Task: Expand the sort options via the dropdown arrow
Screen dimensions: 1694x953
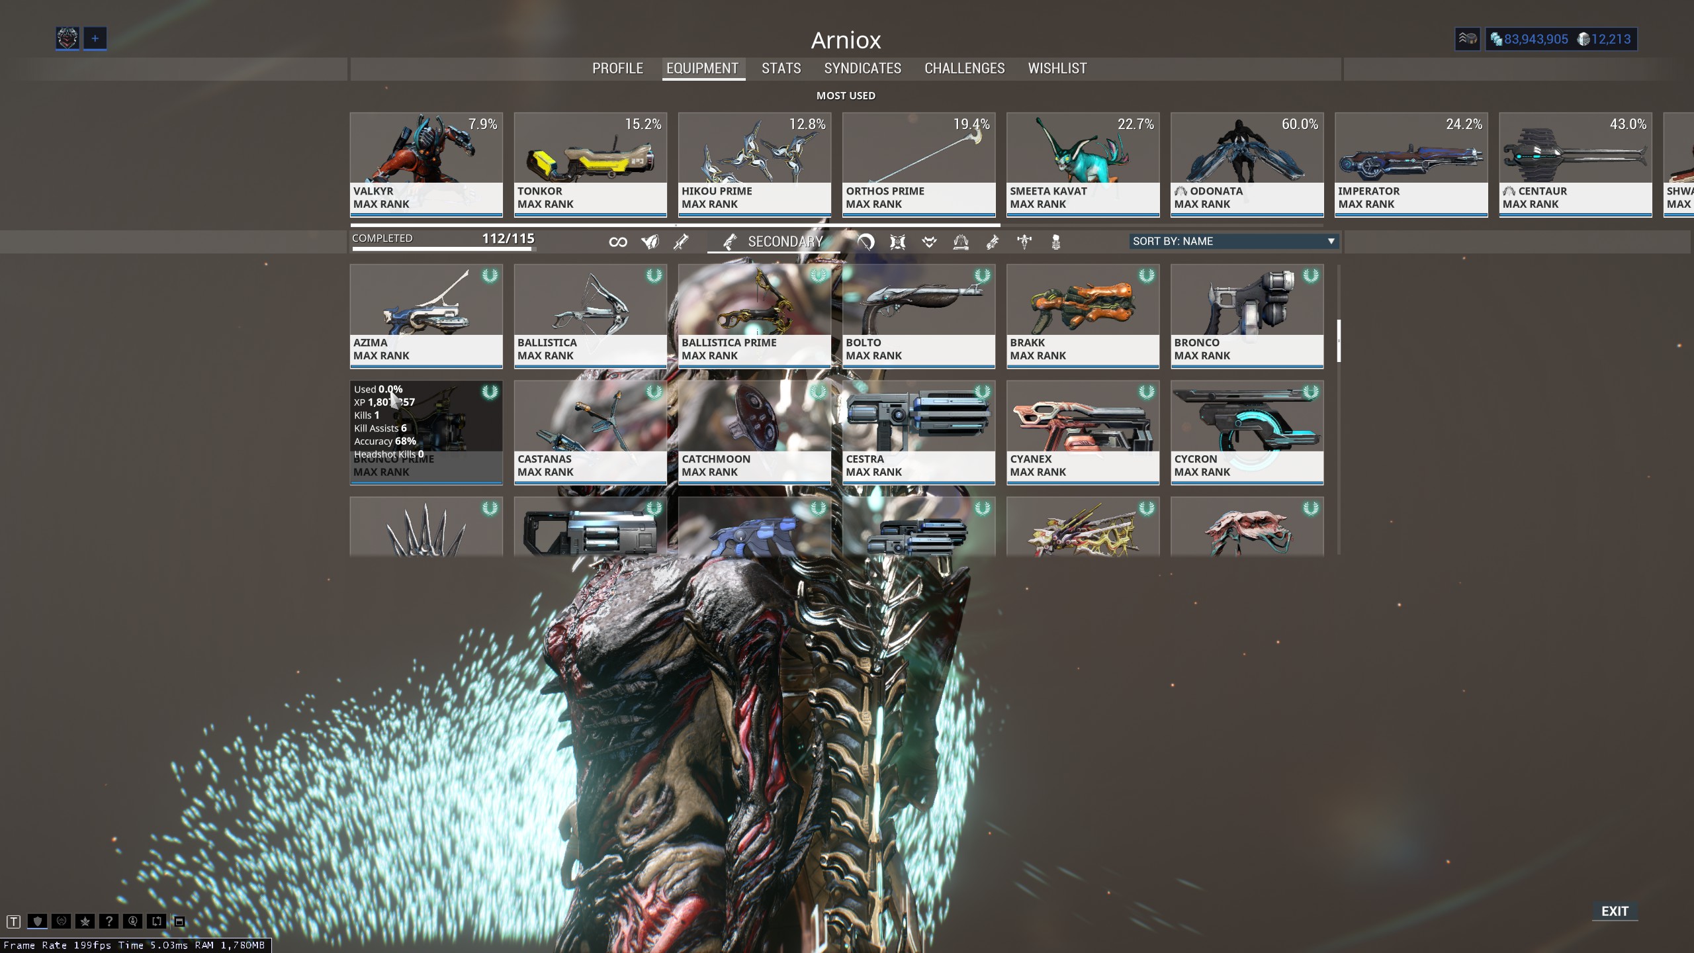Action: [1330, 242]
